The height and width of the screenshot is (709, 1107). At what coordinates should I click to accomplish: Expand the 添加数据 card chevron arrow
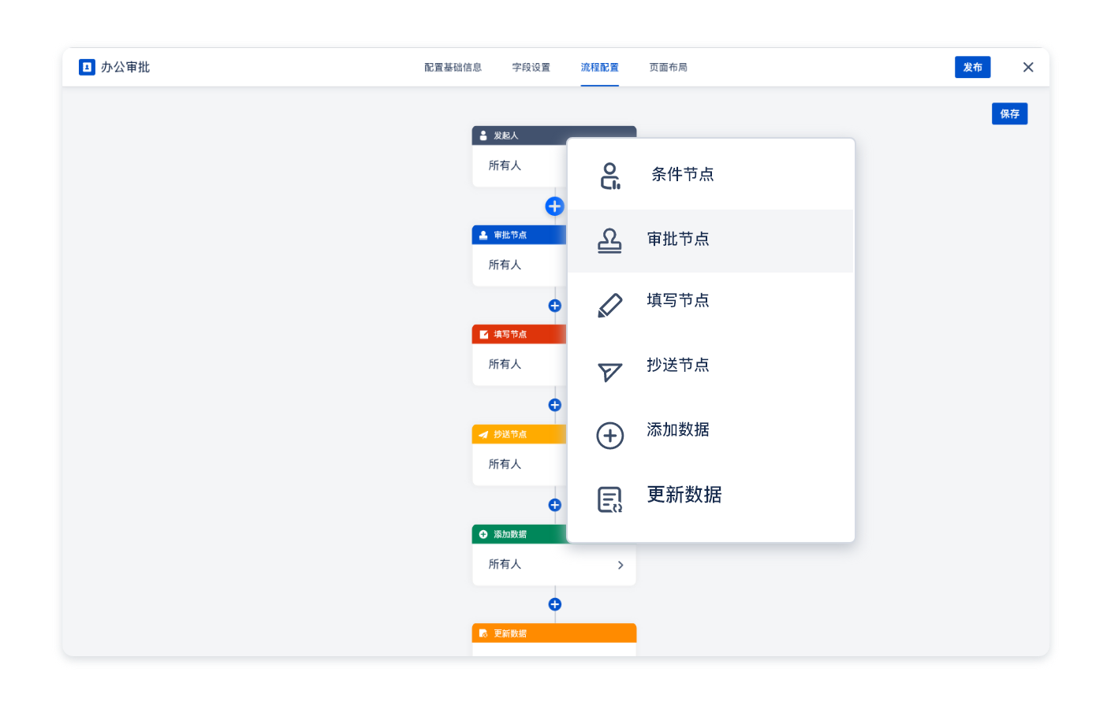pyautogui.click(x=621, y=565)
